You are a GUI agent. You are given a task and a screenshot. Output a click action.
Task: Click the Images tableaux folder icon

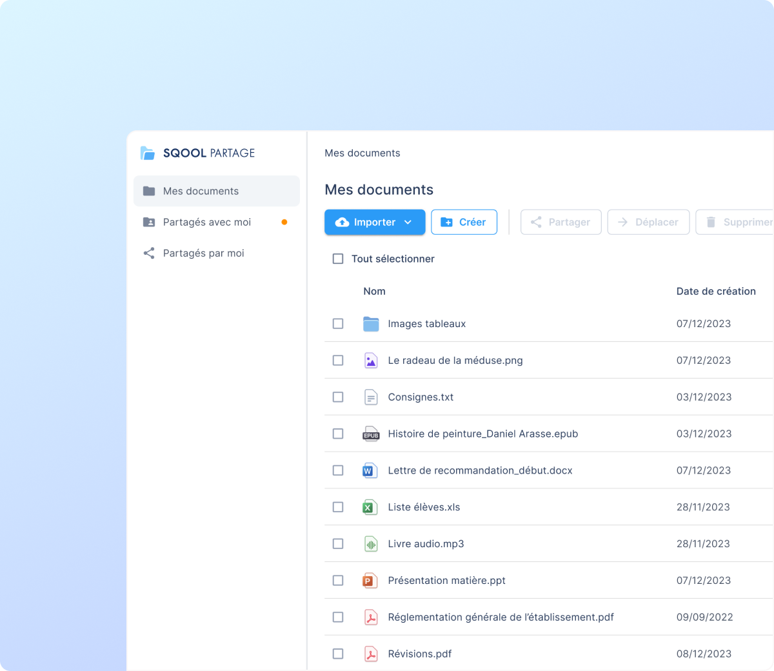pos(371,324)
